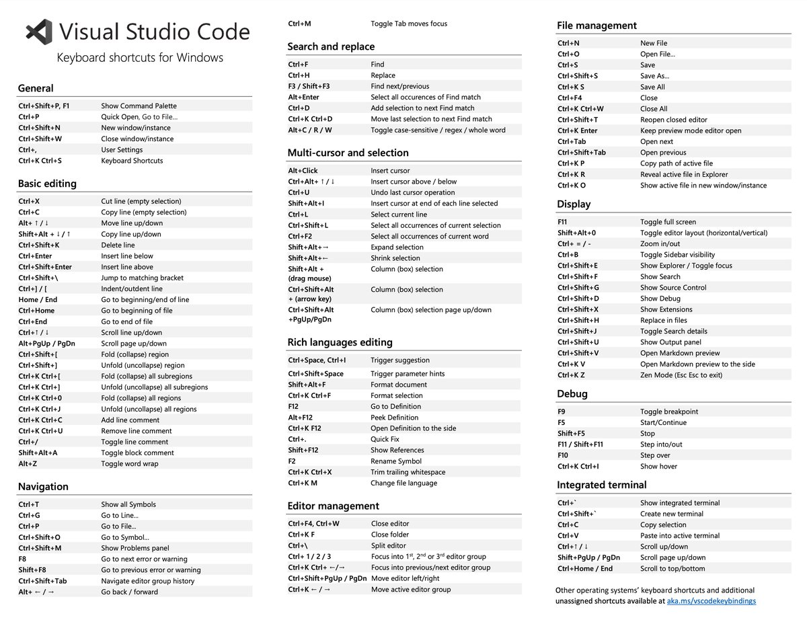Click the 'Move active editor group' text
The width and height of the screenshot is (807, 624).
click(x=411, y=589)
